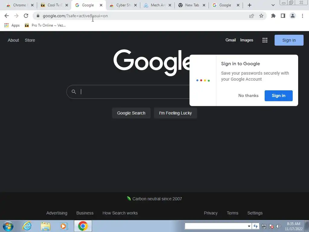Open the Extensions puzzle icon
Viewport: 309px width, 232px height.
[x=273, y=16]
